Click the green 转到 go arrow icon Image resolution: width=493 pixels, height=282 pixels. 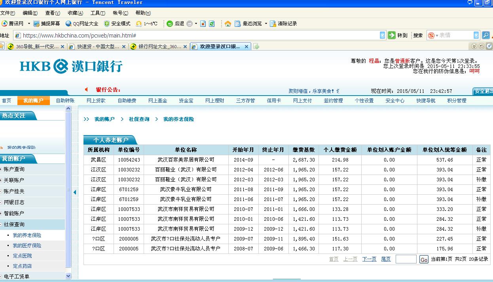(x=392, y=35)
